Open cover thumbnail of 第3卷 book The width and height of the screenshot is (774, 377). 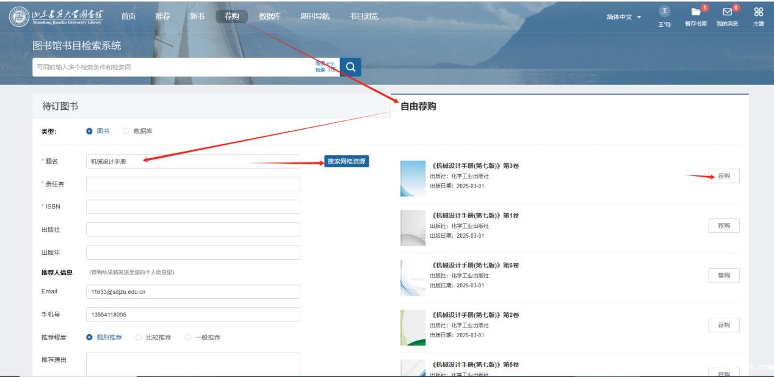tap(413, 178)
